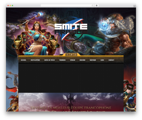Open the Discord menu item

coord(82,60)
